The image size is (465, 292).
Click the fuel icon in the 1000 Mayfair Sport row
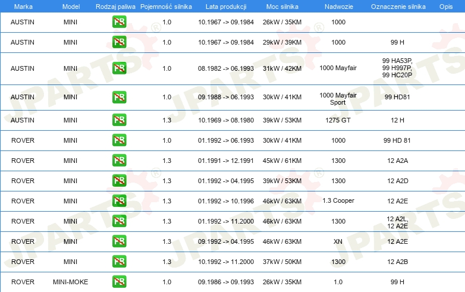point(119,97)
